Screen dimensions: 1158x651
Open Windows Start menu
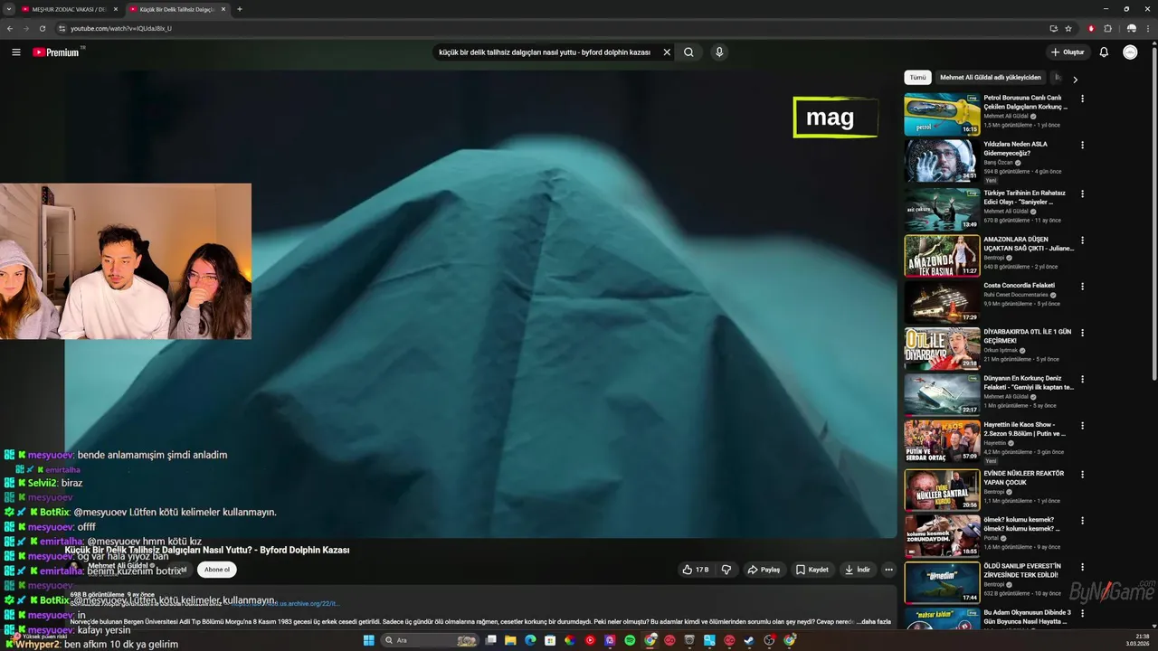pyautogui.click(x=368, y=640)
